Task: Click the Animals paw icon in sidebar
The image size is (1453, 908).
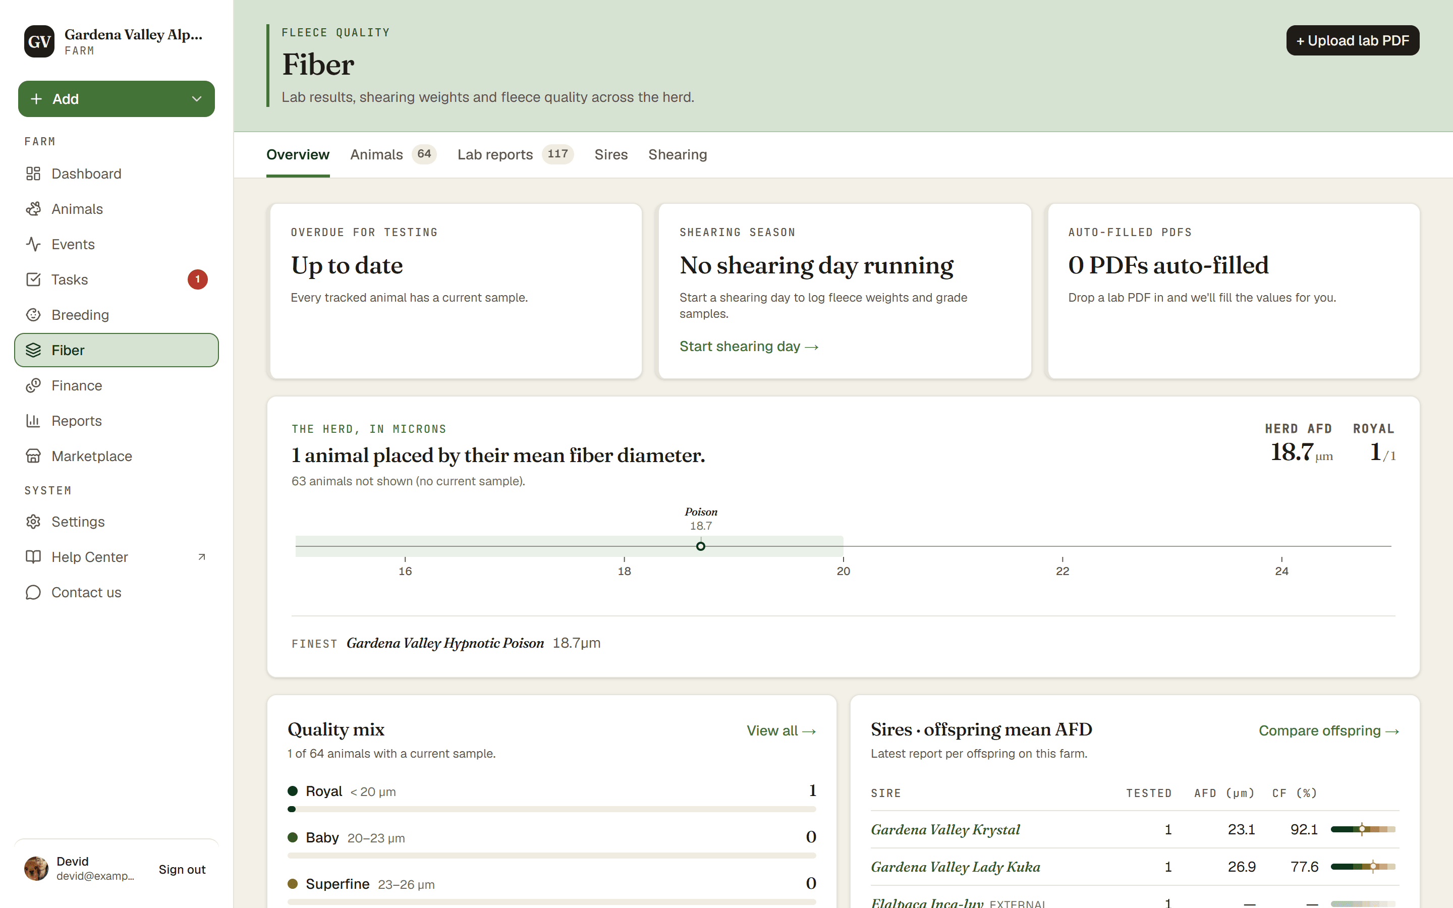Action: 33,209
